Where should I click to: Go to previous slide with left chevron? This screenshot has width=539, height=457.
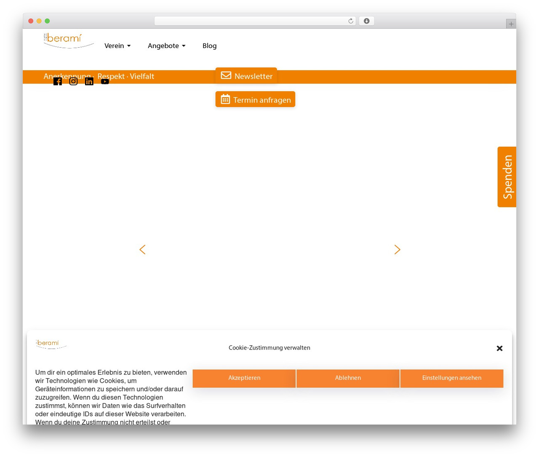143,250
